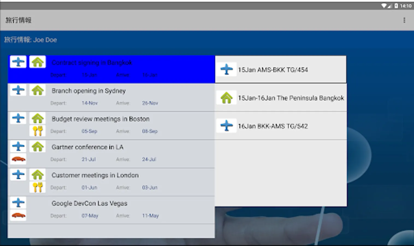Open the 16Jan BKK-AMS TG/542 flight segment
The width and height of the screenshot is (414, 246).
(281, 126)
